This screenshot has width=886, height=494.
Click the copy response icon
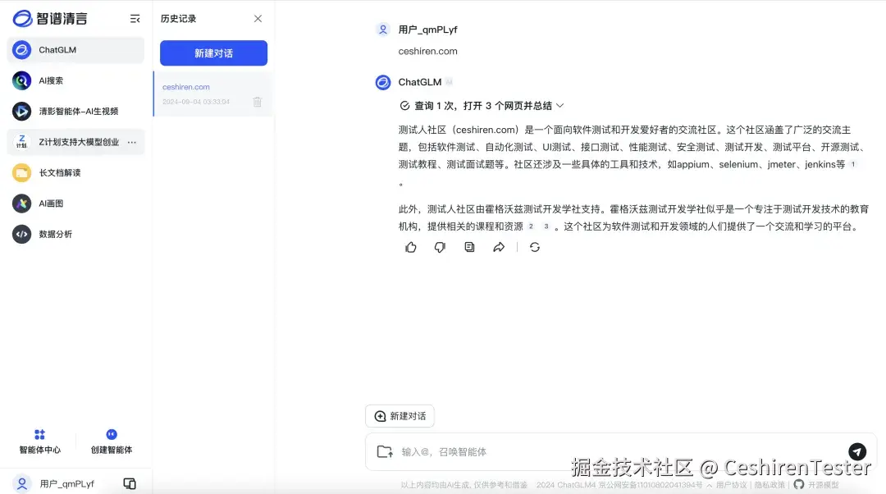[x=469, y=246]
